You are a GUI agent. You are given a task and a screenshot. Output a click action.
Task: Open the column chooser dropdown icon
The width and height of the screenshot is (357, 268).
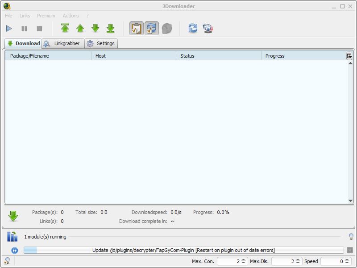point(349,56)
